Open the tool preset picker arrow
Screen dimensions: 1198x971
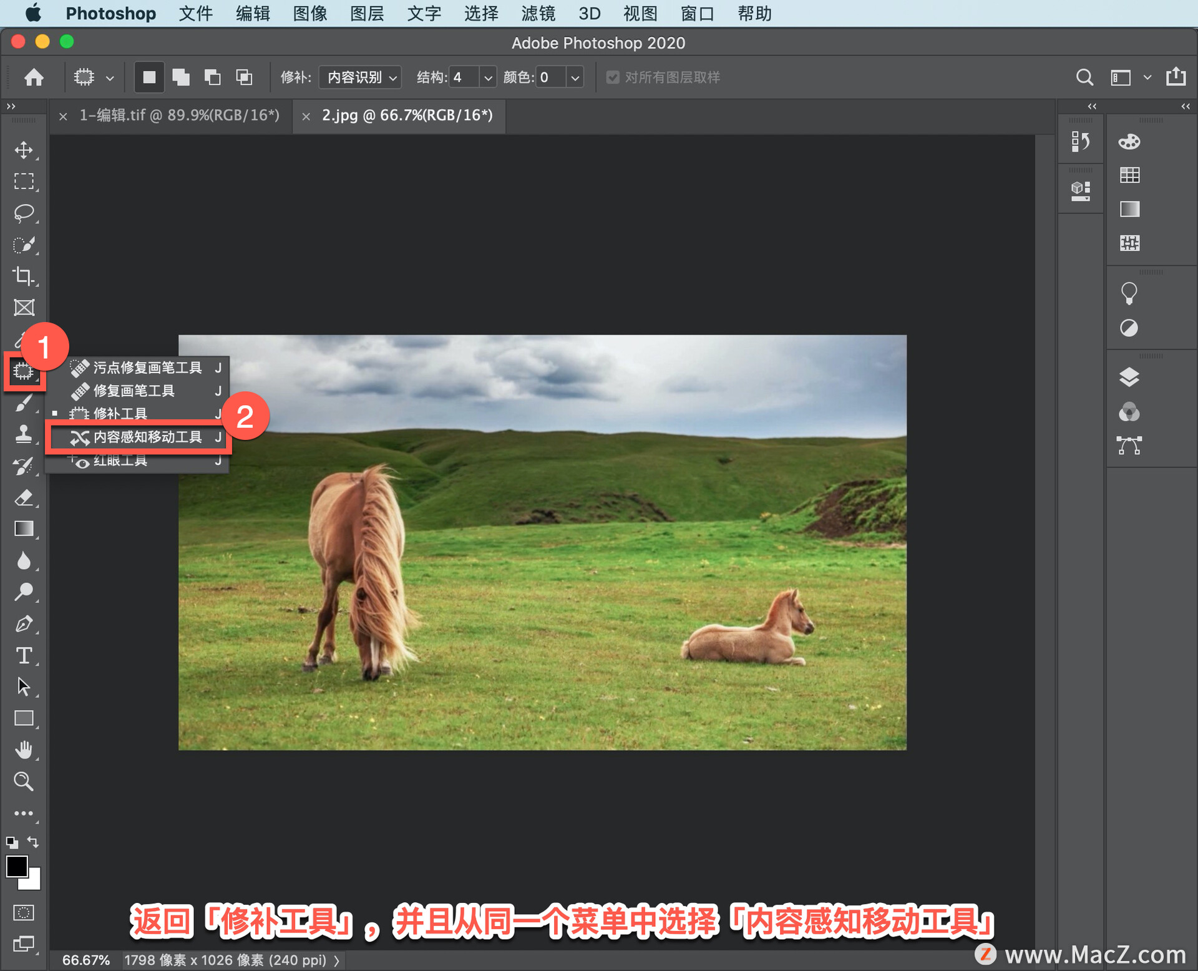click(110, 78)
